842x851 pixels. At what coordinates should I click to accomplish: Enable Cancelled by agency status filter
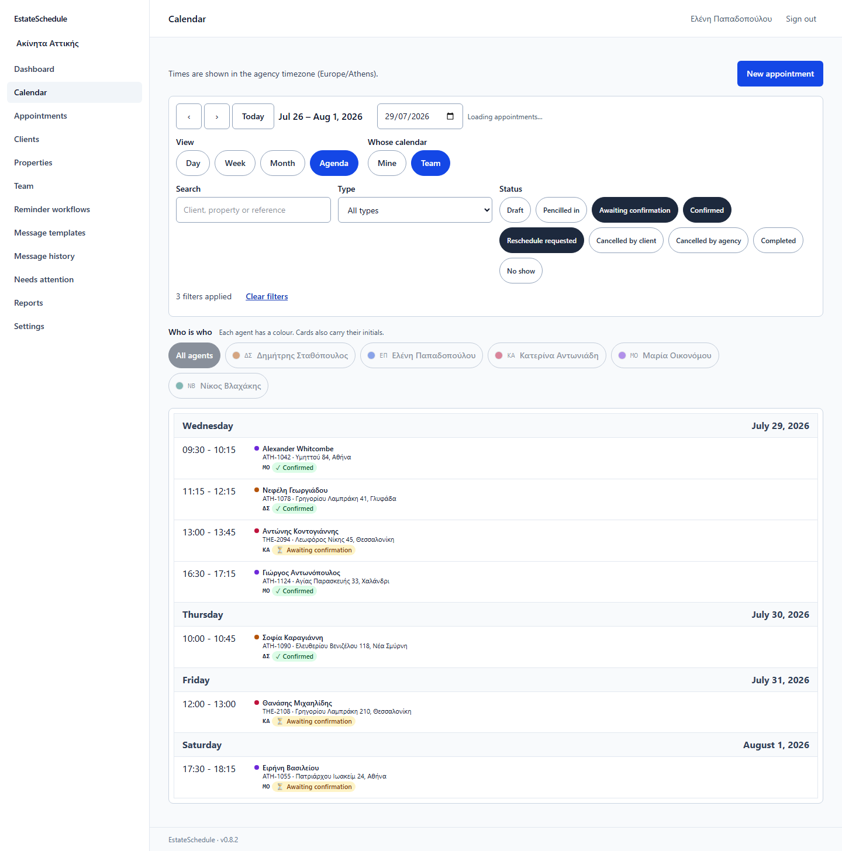click(709, 240)
